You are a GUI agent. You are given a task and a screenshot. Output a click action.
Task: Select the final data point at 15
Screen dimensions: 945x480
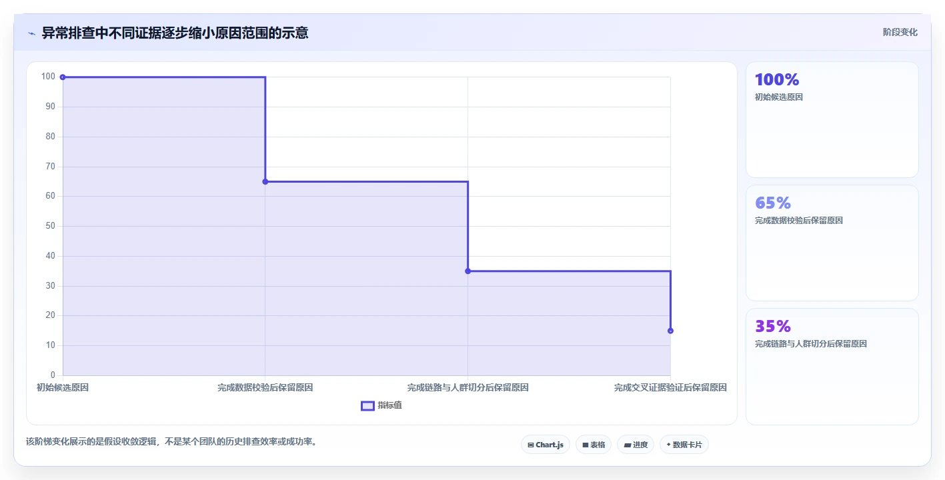670,331
